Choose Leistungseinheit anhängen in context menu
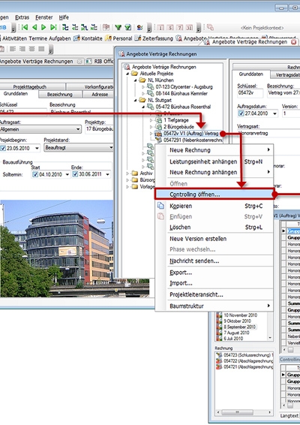The width and height of the screenshot is (300, 425). point(214,161)
